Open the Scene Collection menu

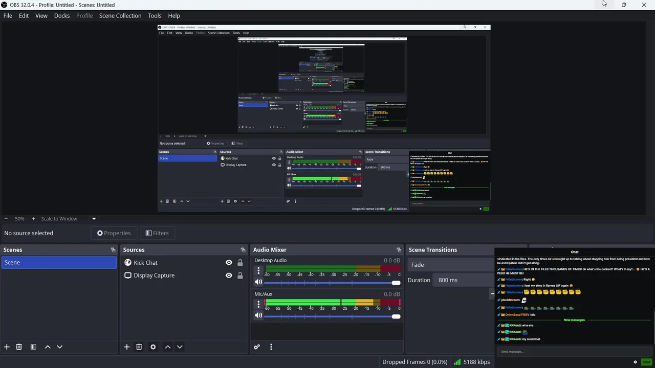(120, 15)
